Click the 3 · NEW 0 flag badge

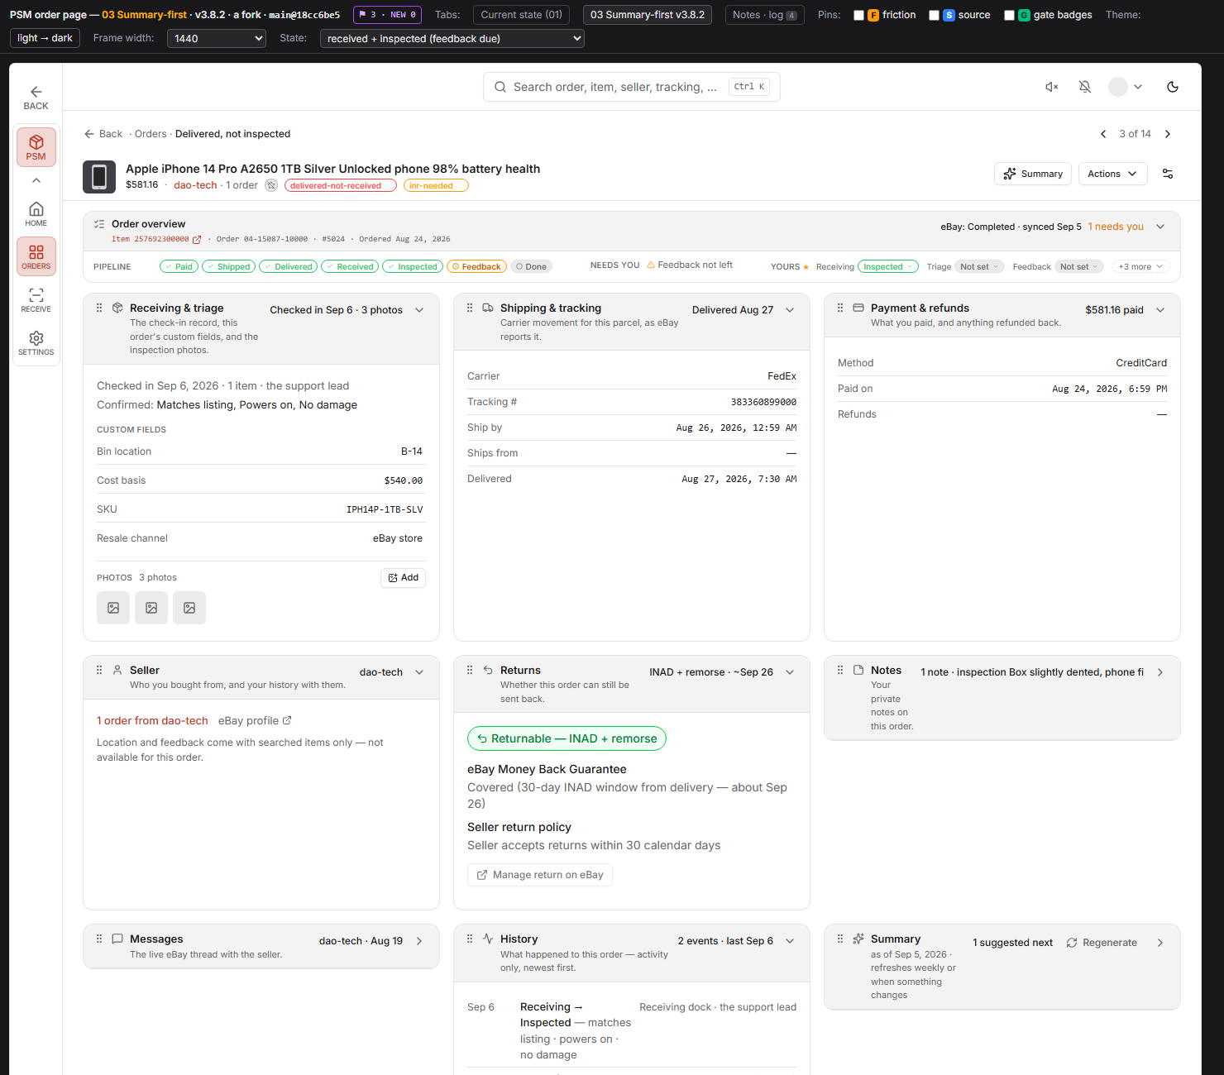click(387, 15)
